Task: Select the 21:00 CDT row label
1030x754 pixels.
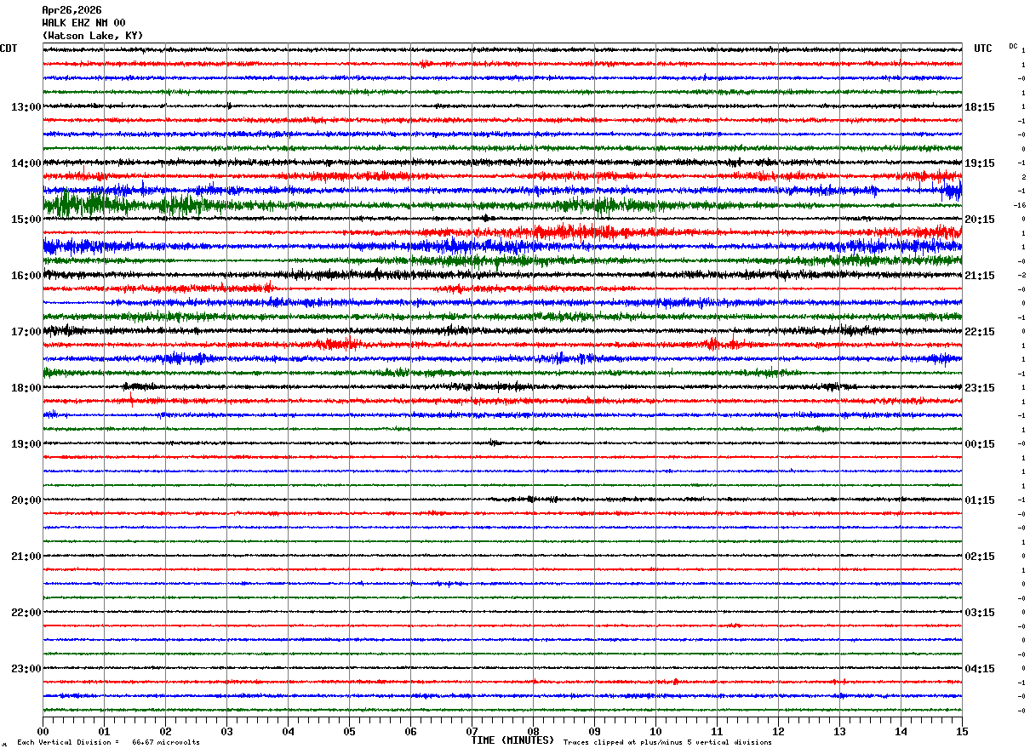Action: coord(26,557)
